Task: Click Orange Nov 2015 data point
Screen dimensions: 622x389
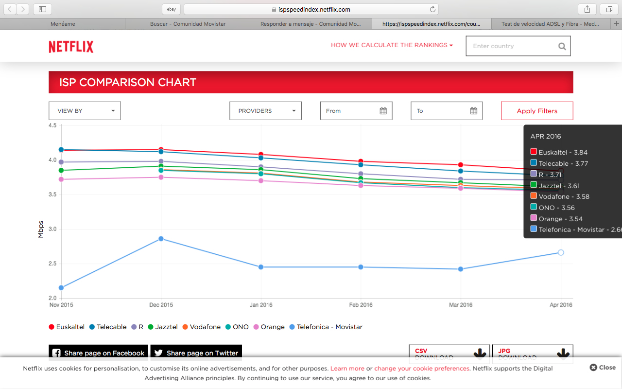Action: click(x=61, y=179)
